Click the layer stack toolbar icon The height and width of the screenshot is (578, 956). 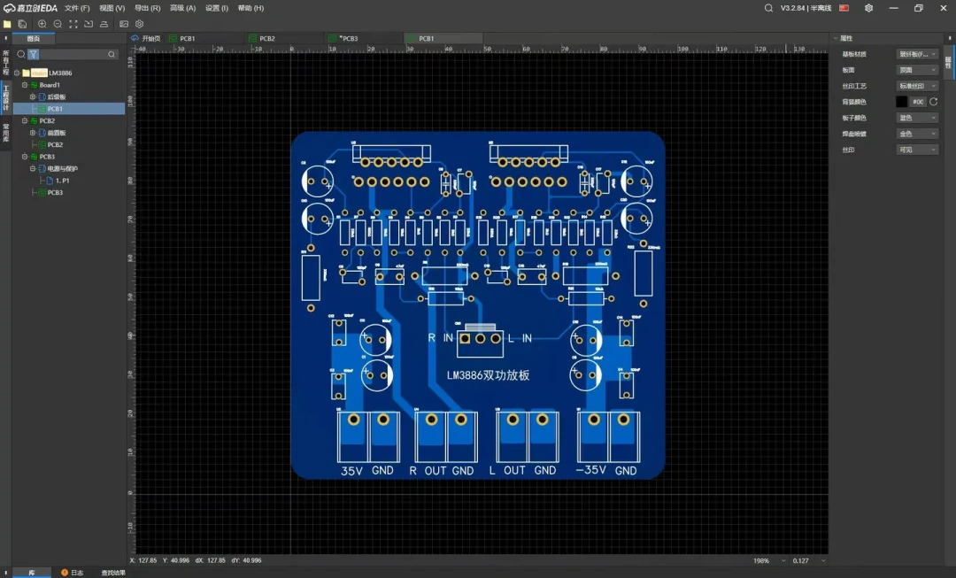[x=104, y=24]
